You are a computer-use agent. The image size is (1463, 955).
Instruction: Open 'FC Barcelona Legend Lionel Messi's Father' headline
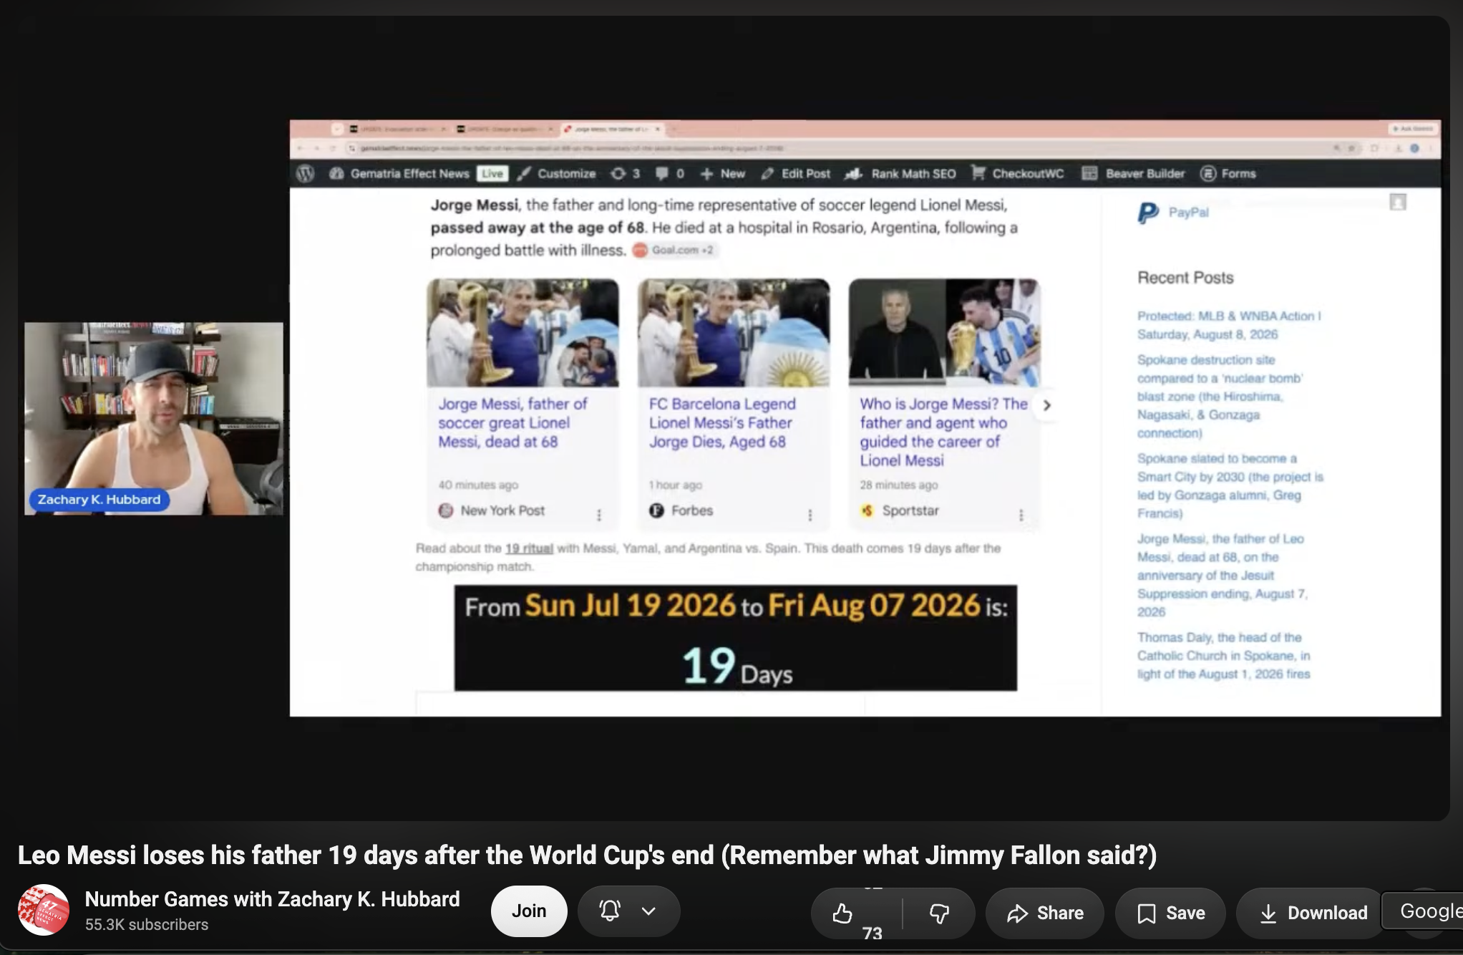(722, 422)
